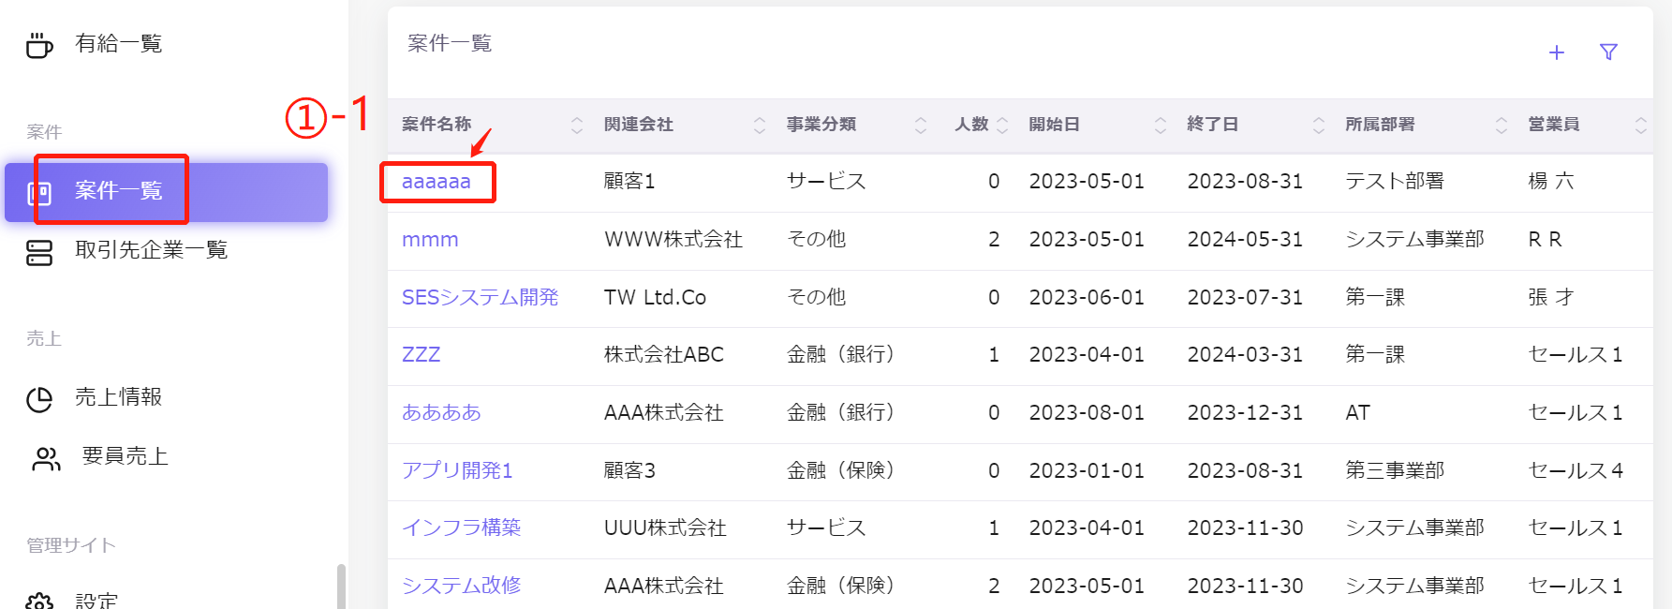Toggle sort arrows on 終了日 column

pos(1319,126)
